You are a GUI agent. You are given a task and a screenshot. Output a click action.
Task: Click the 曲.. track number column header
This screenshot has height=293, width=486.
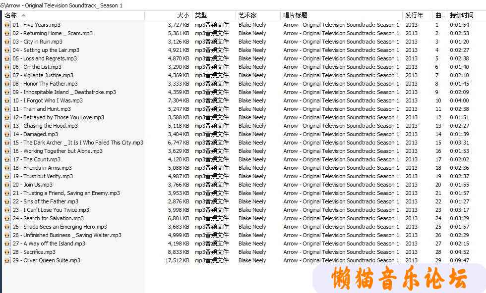tap(440, 15)
